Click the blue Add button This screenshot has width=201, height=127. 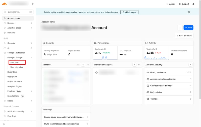pyautogui.click(x=188, y=28)
